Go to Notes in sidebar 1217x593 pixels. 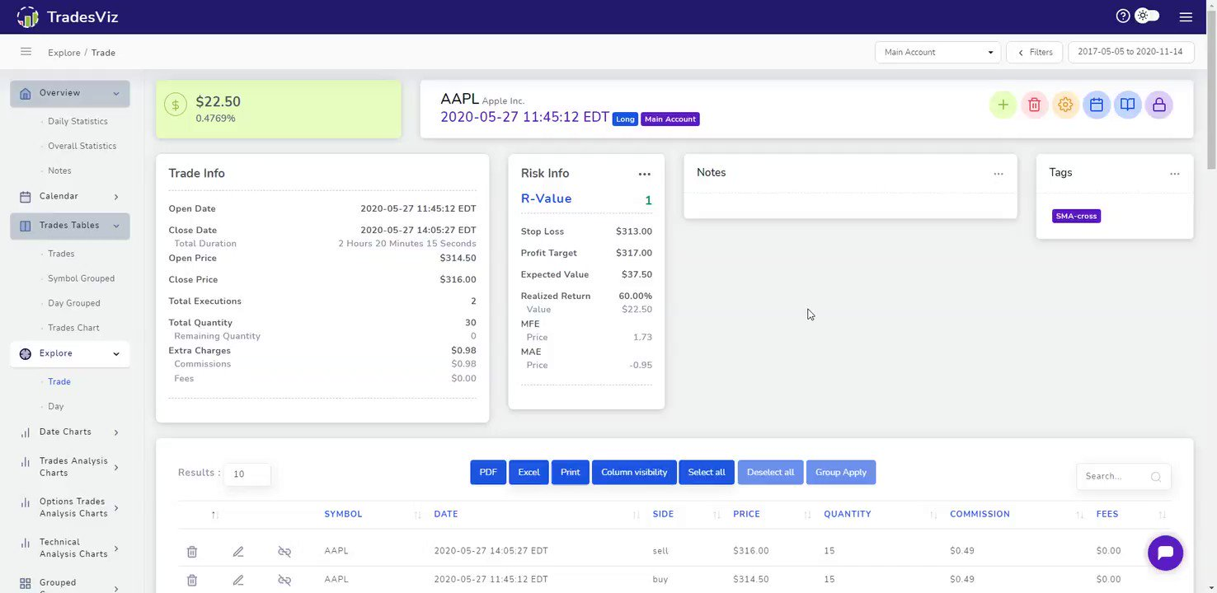pos(59,170)
